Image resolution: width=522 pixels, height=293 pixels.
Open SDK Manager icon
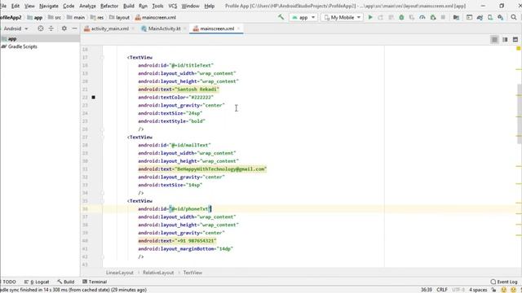click(x=500, y=17)
